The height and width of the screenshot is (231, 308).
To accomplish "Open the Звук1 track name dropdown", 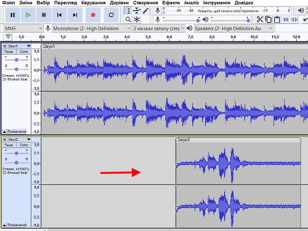I will click(19, 46).
